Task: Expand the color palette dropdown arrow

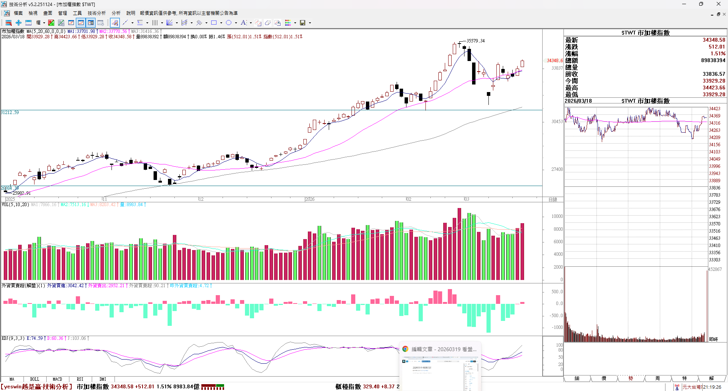Action: point(295,23)
